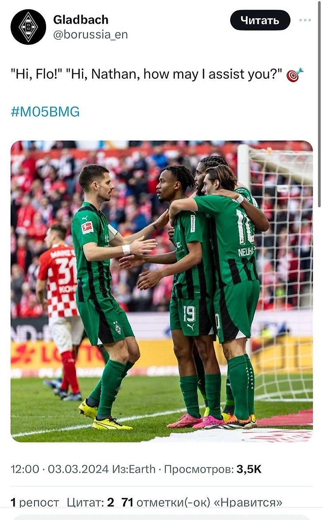This screenshot has width=323, height=520.
Task: Open the goal celebration photo
Action: point(161,292)
